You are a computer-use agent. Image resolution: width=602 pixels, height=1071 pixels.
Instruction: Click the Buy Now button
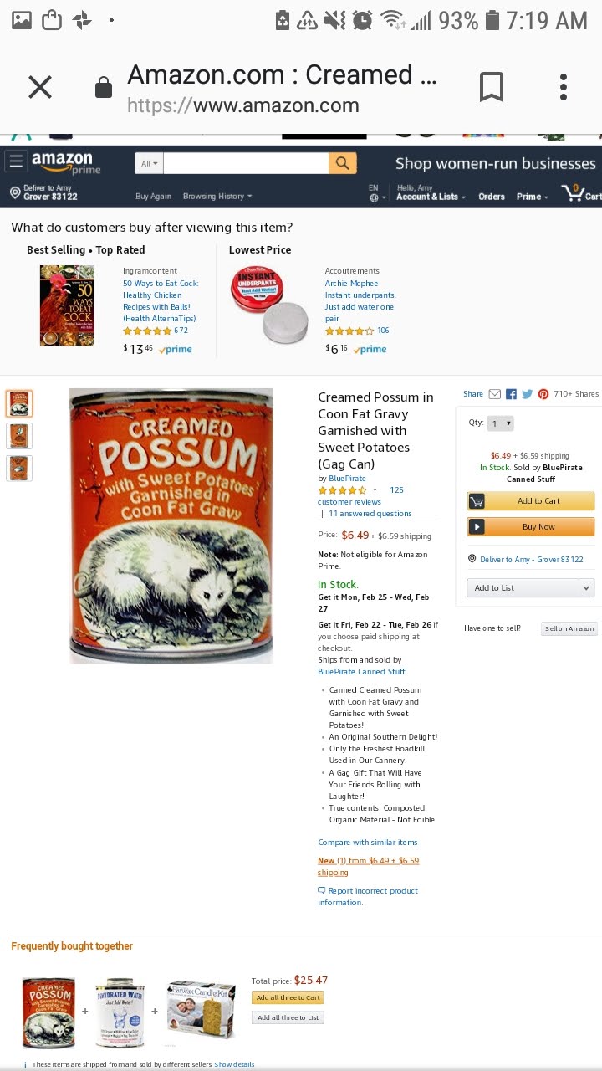click(531, 527)
